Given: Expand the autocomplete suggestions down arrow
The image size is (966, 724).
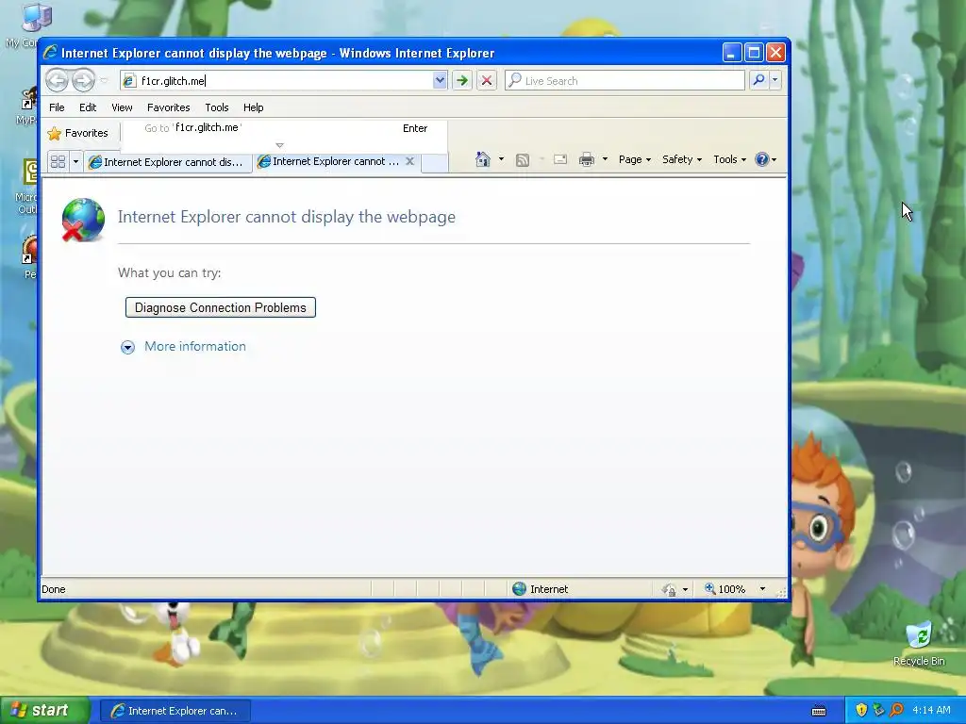Looking at the screenshot, I should click(x=279, y=145).
